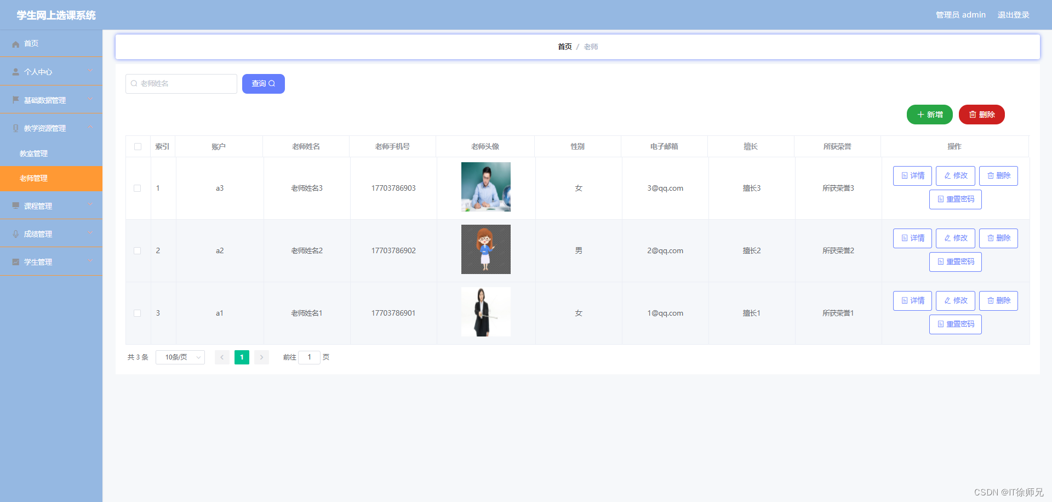Open the 10条/页 page size dropdown

180,357
